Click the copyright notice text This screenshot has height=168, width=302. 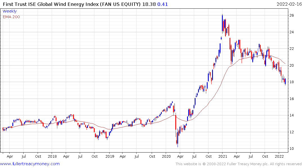click(x=239, y=164)
